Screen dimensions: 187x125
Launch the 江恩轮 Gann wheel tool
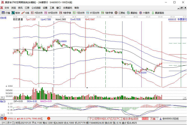pyautogui.click(x=120, y=13)
